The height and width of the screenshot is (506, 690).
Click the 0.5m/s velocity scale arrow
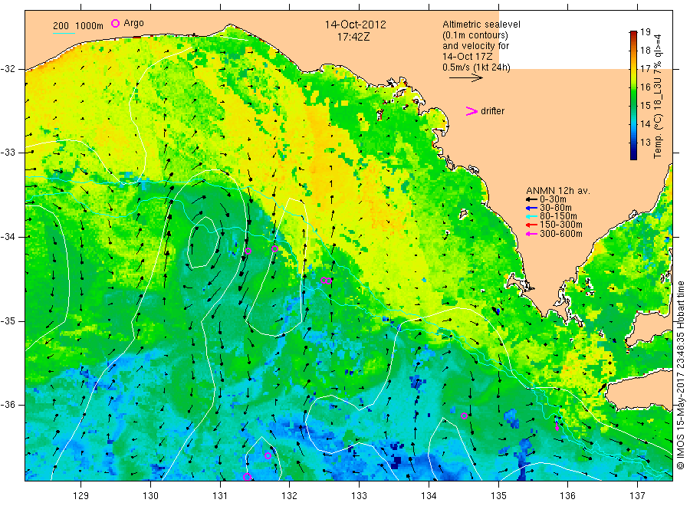tap(466, 78)
